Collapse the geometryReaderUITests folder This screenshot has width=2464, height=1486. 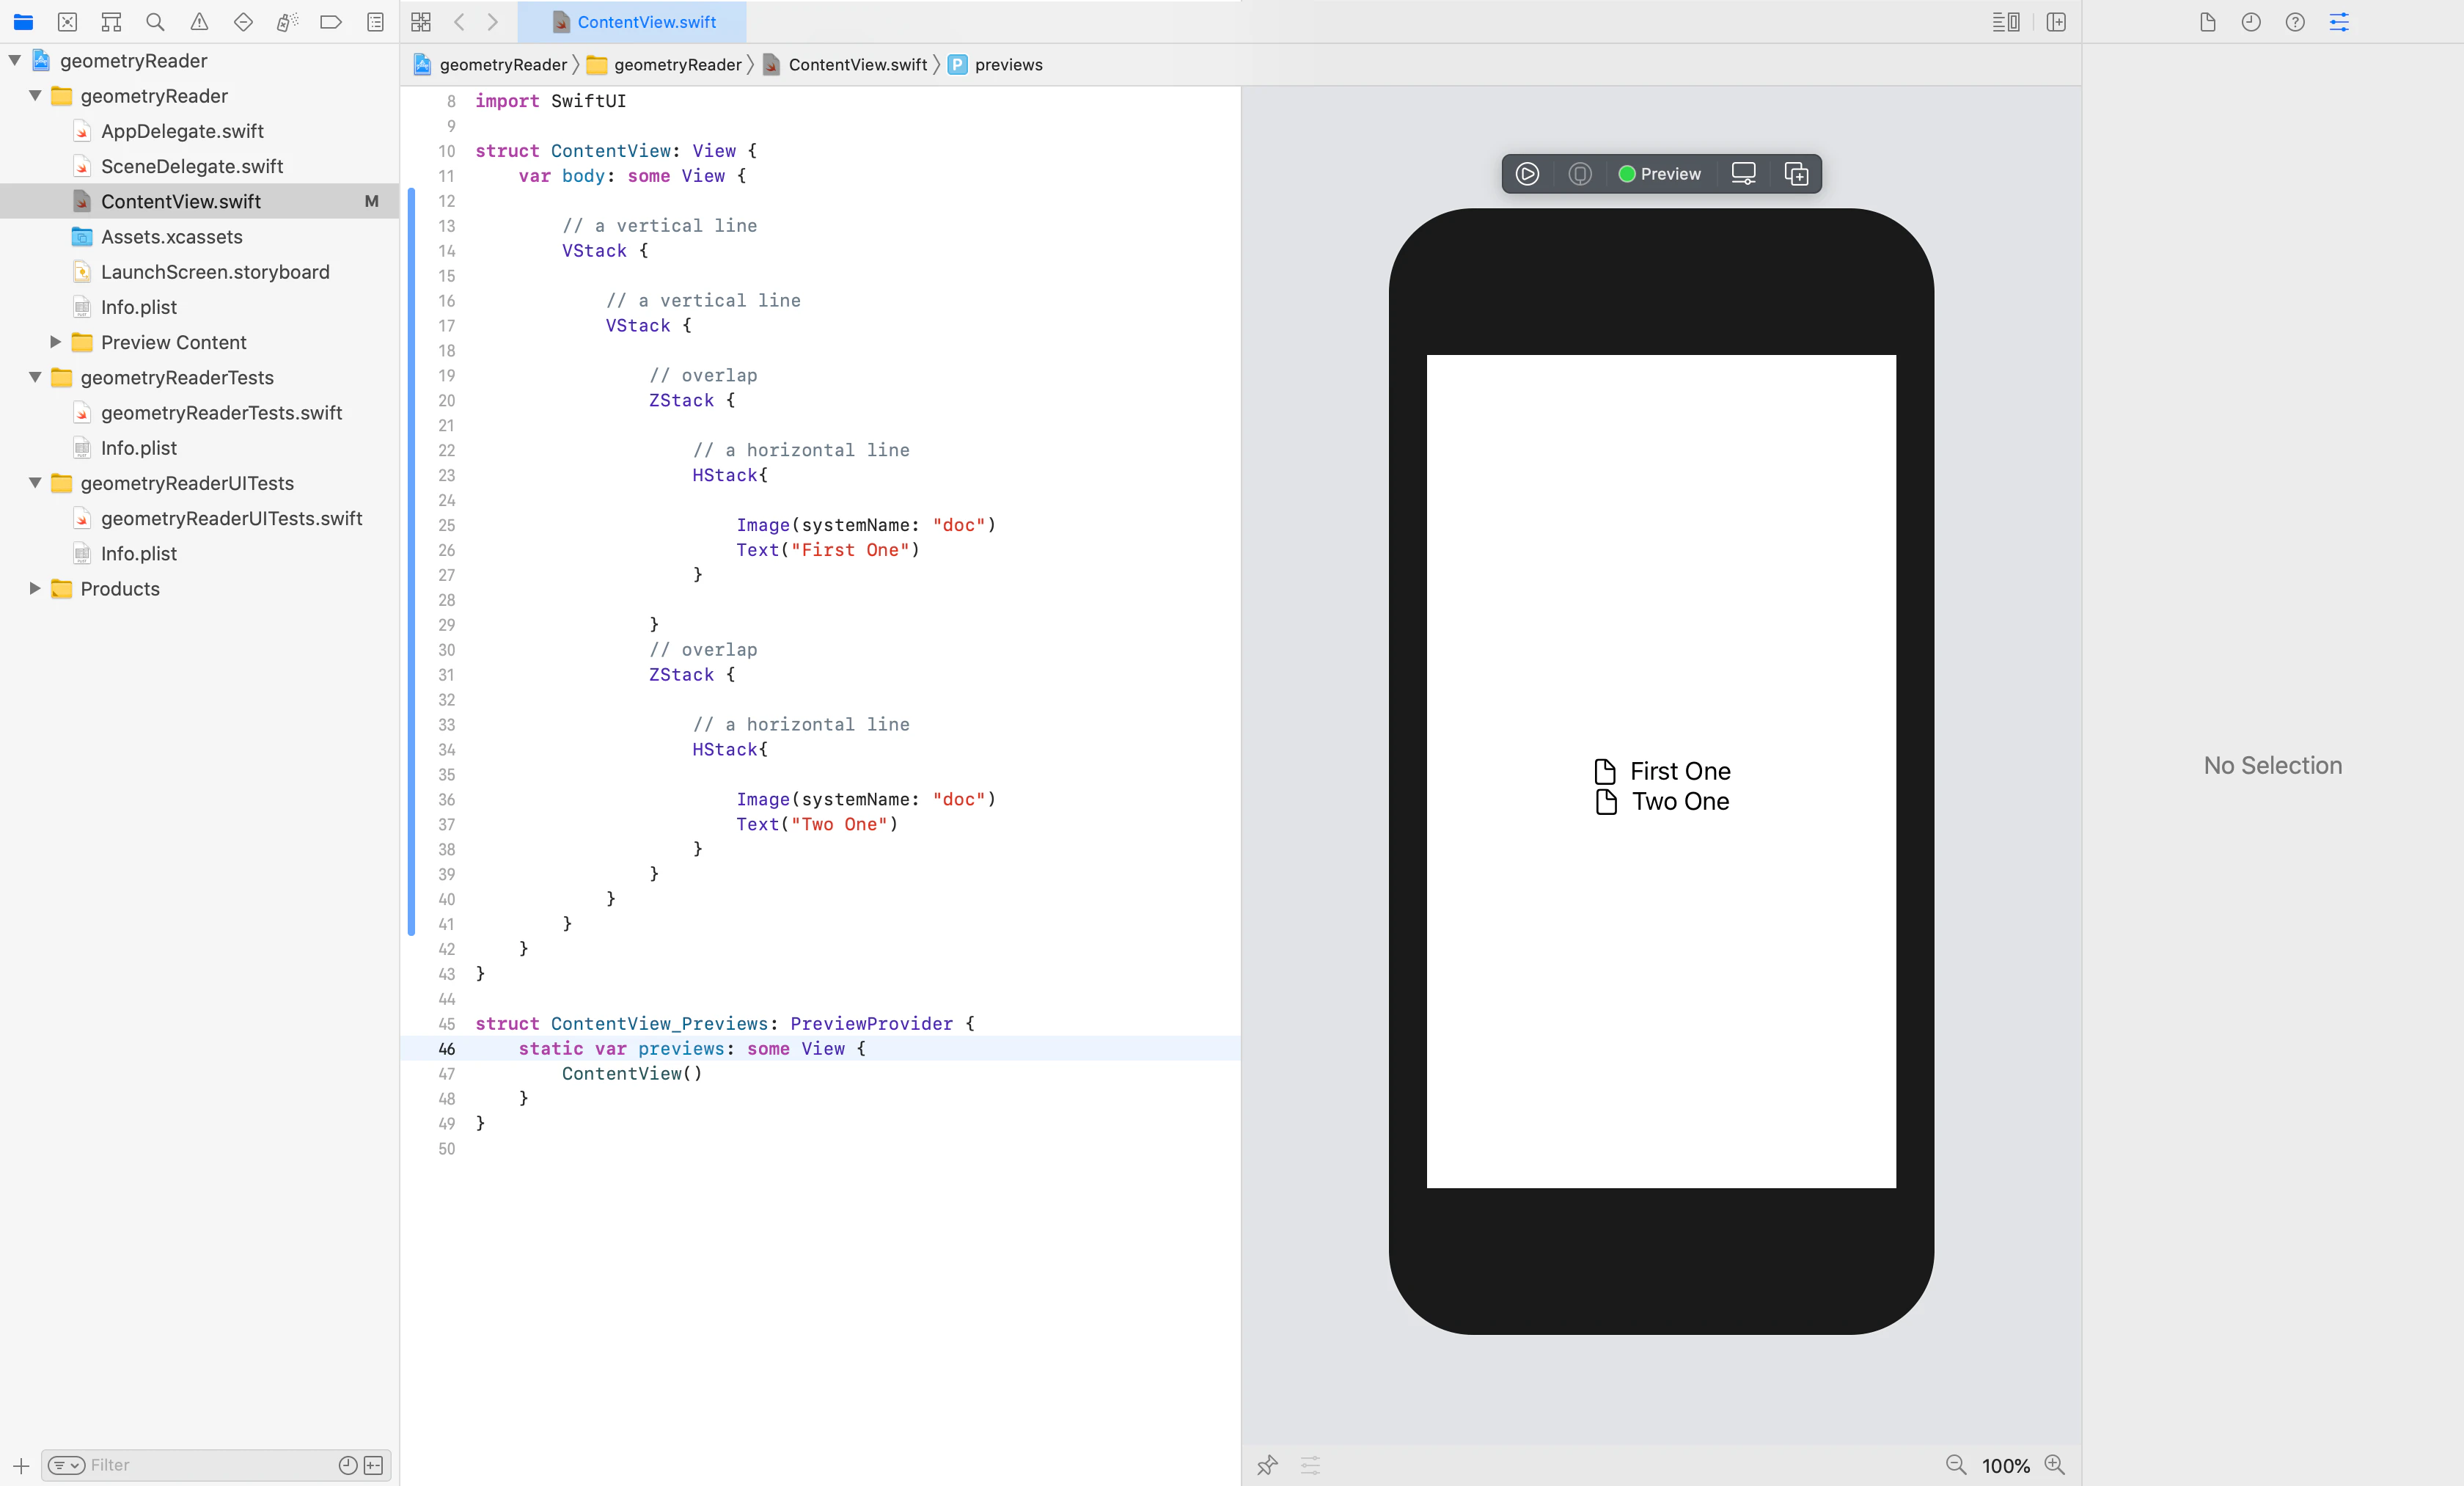(x=35, y=483)
